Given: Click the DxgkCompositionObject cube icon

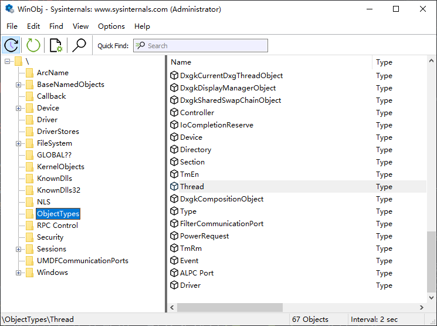Looking at the screenshot, I should (x=174, y=199).
